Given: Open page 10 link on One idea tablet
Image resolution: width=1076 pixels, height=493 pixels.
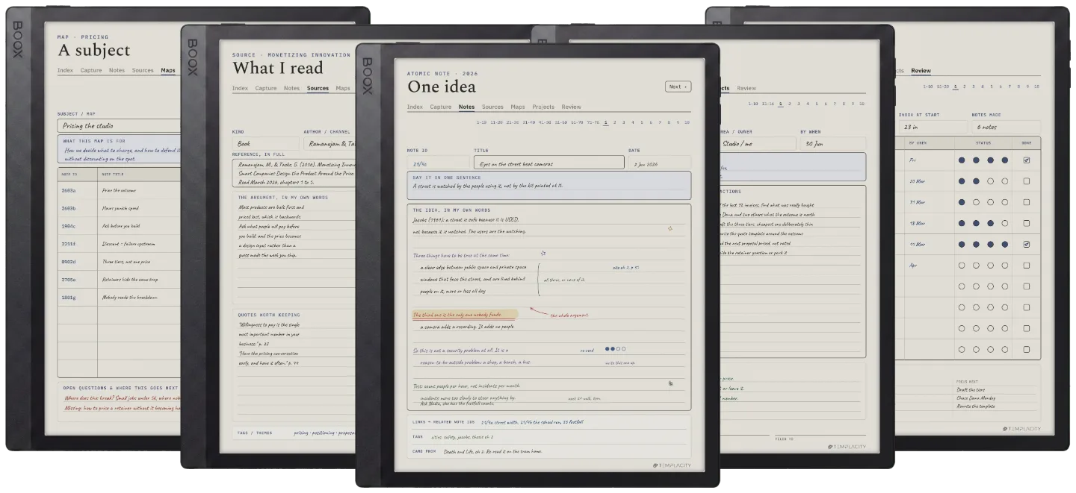Looking at the screenshot, I should (x=687, y=122).
